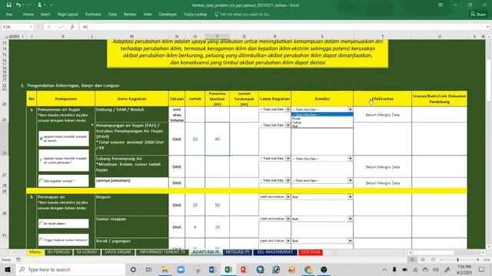Open Kondisi dropdown for Biopori row

351,197
